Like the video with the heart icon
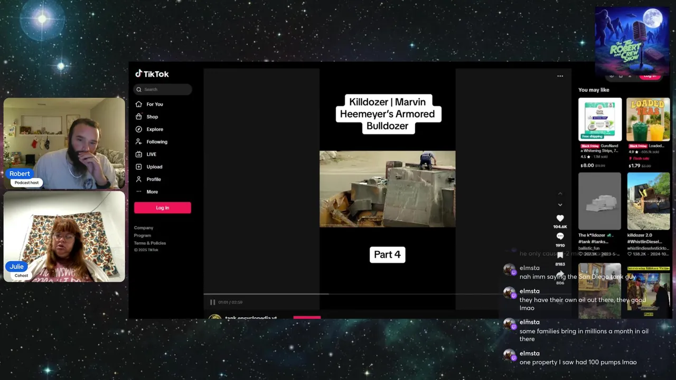This screenshot has height=380, width=676. pos(560,218)
